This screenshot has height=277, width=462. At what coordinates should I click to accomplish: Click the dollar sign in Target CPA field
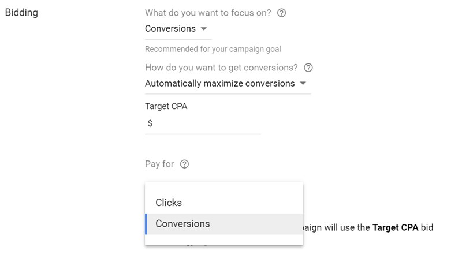150,123
